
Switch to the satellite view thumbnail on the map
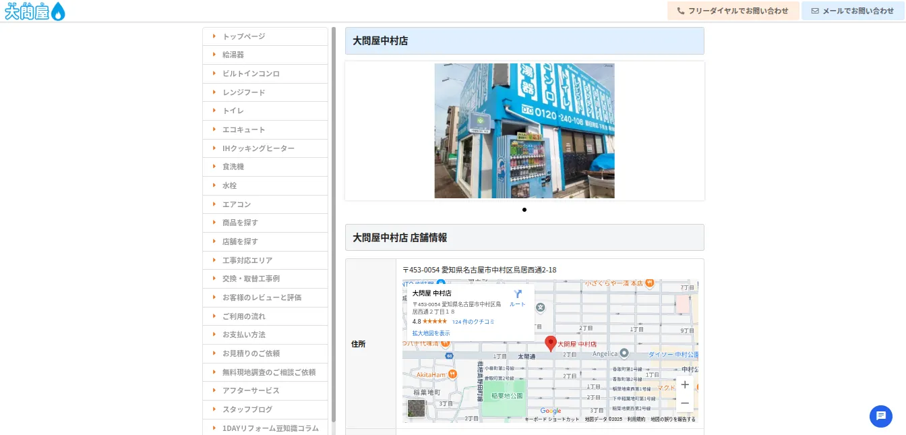417,408
